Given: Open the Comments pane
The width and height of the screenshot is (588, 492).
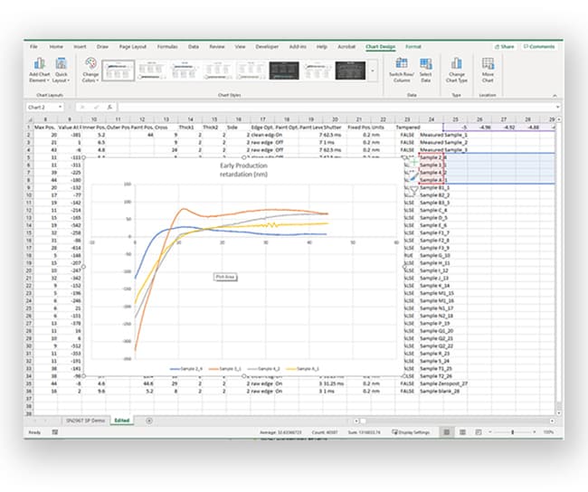Looking at the screenshot, I should (539, 46).
